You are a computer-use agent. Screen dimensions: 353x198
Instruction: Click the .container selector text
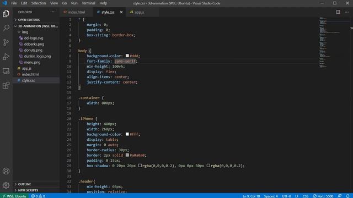89,98
